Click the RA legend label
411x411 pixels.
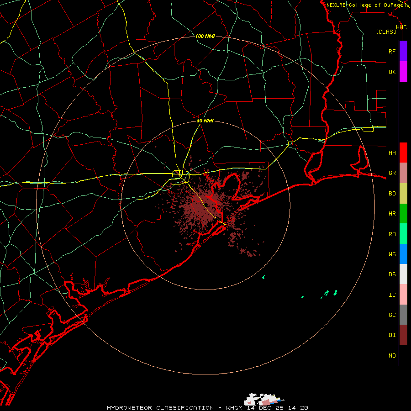(392, 234)
